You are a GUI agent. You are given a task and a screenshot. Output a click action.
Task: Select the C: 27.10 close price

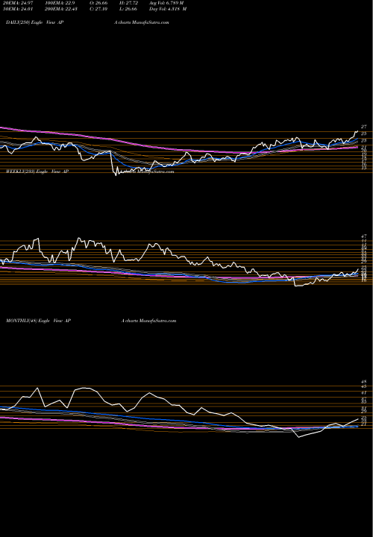pos(99,9)
